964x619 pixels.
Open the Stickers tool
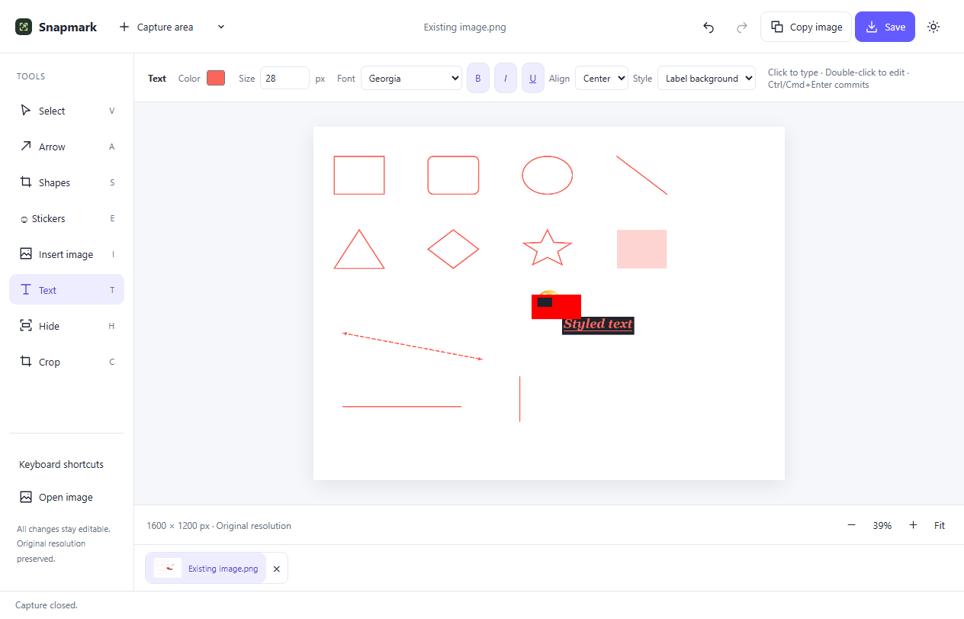66,218
